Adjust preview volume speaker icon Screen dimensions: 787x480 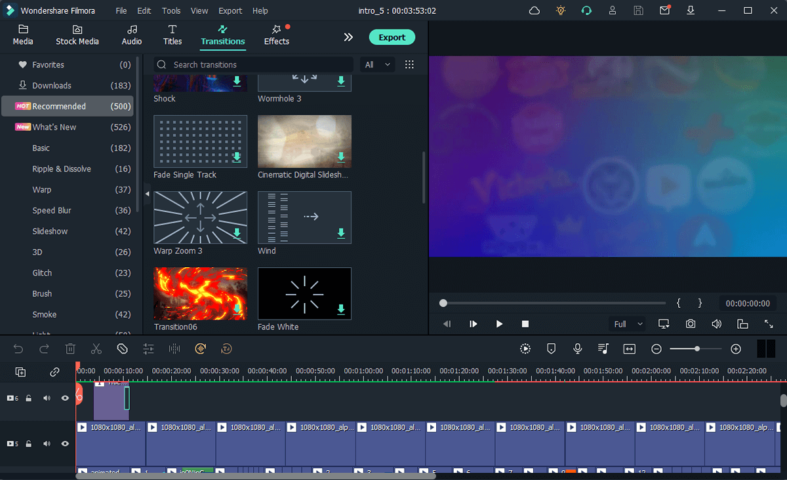[717, 323]
